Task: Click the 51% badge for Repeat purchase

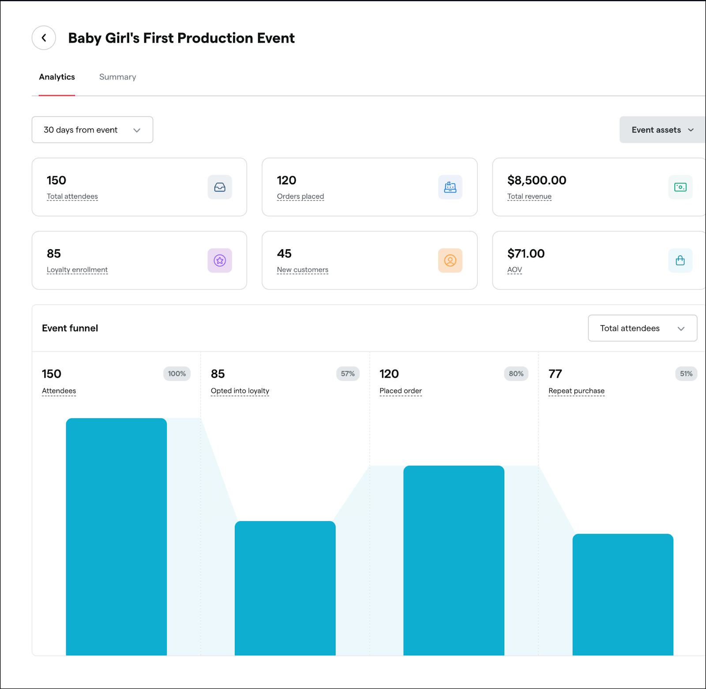Action: coord(686,374)
